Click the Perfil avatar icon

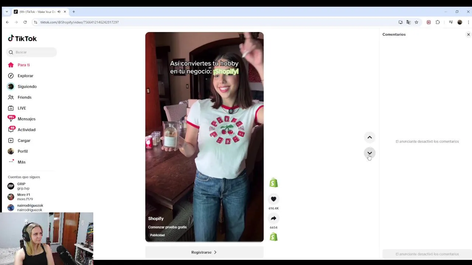(x=11, y=151)
